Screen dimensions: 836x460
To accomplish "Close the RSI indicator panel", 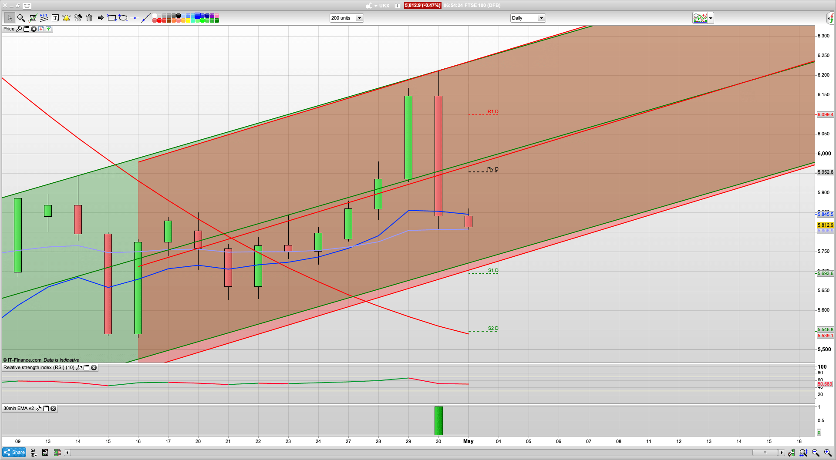I will (94, 368).
